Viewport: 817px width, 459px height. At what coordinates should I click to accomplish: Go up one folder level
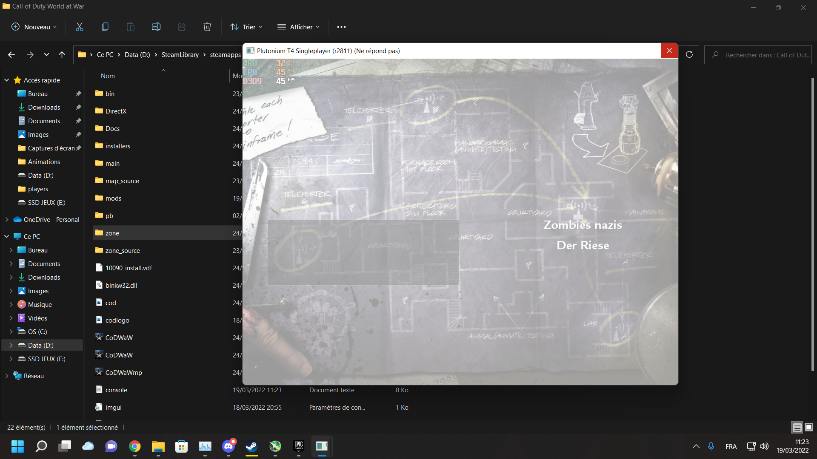pyautogui.click(x=62, y=55)
